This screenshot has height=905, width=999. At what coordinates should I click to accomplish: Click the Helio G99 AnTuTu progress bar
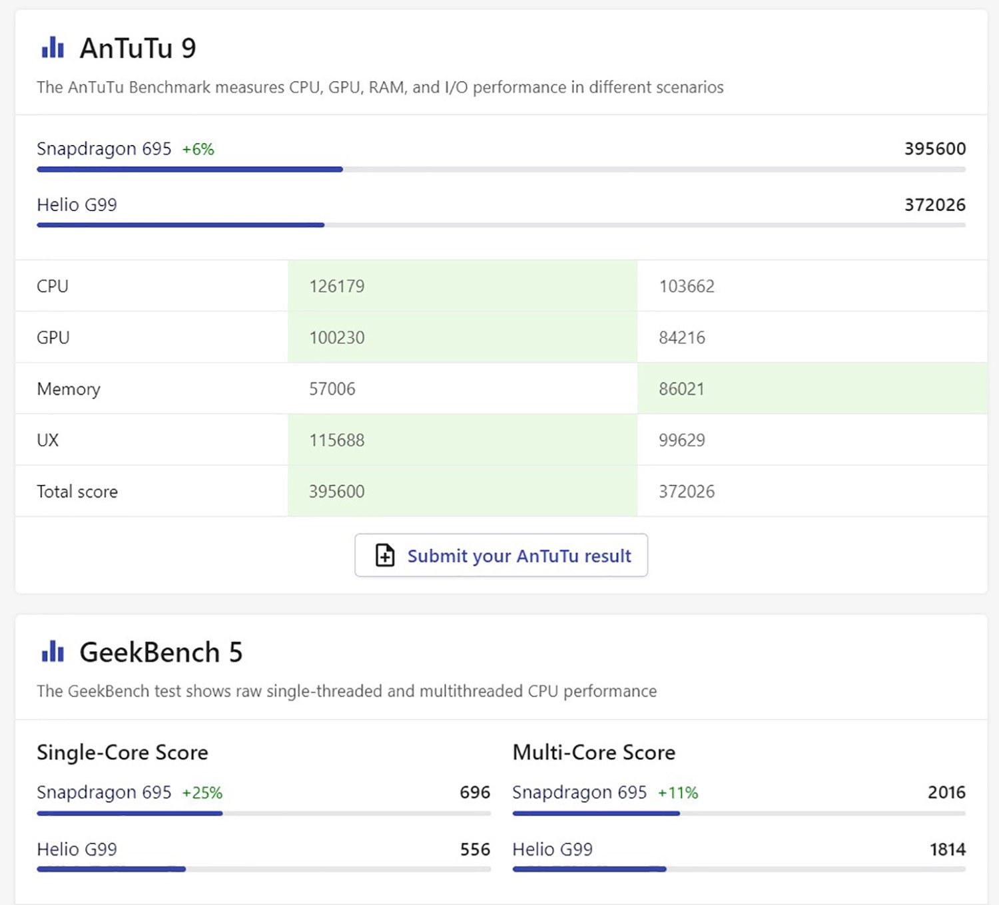(x=501, y=225)
